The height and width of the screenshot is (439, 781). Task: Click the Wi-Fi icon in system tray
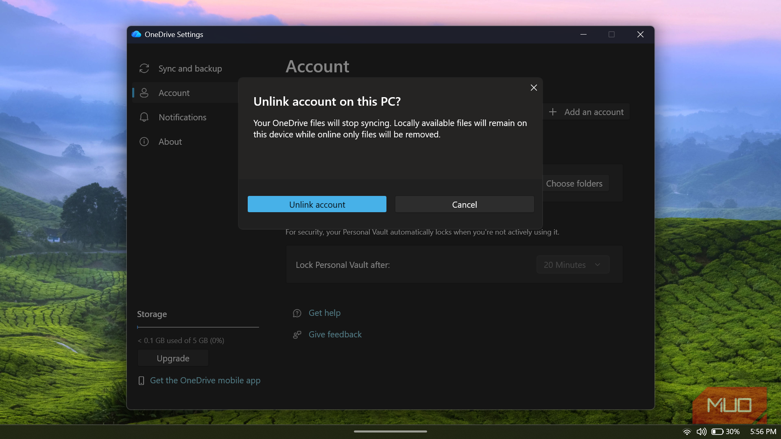(687, 432)
